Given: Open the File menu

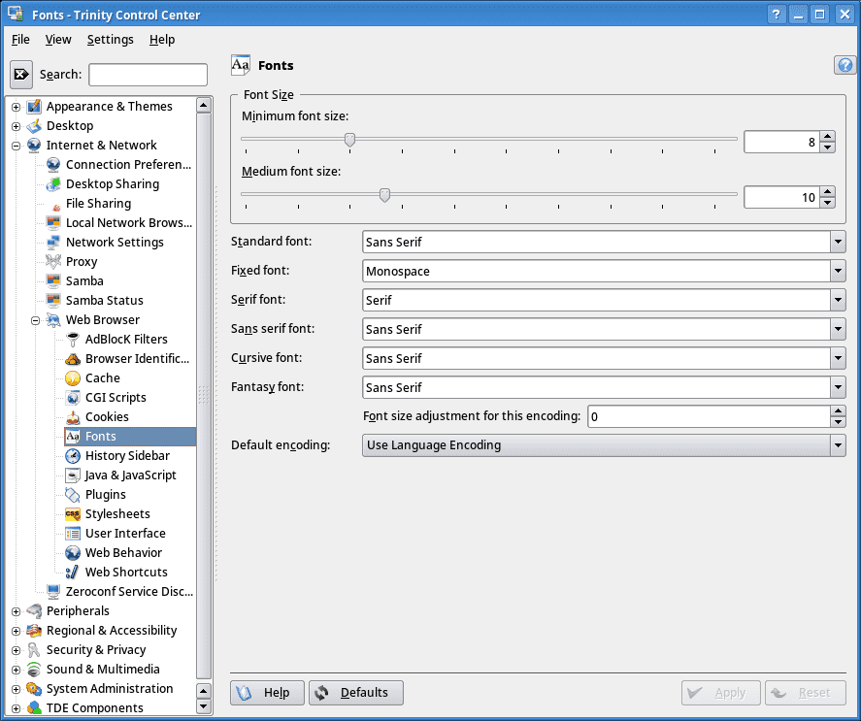Looking at the screenshot, I should 20,40.
